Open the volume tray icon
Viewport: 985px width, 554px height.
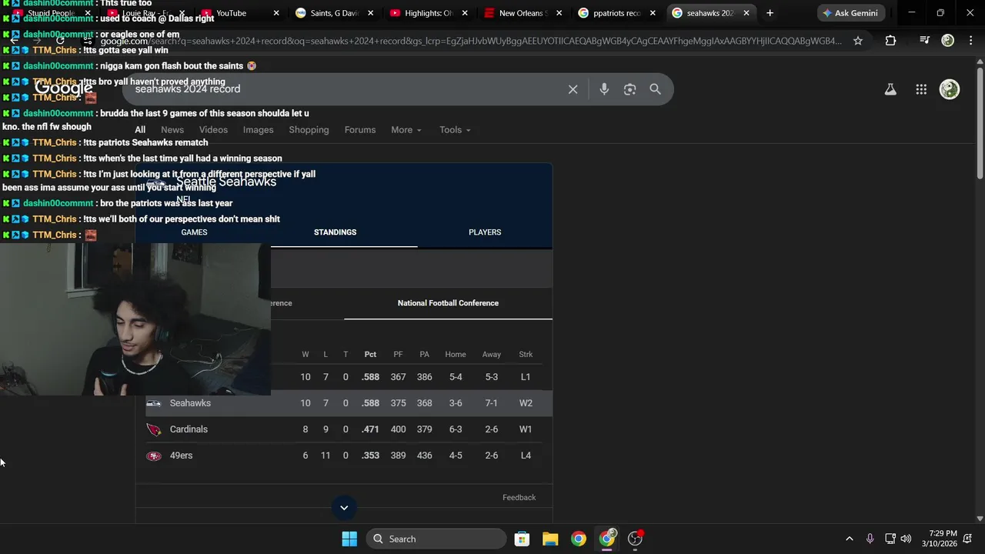(906, 539)
